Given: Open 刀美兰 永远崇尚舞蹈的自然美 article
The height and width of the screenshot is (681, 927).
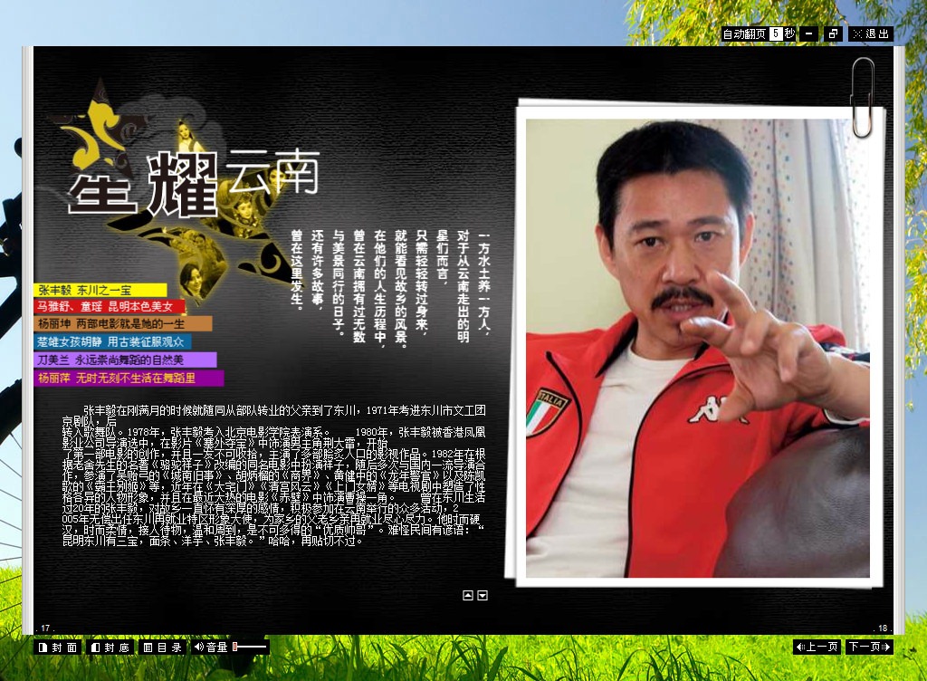Looking at the screenshot, I should point(125,360).
